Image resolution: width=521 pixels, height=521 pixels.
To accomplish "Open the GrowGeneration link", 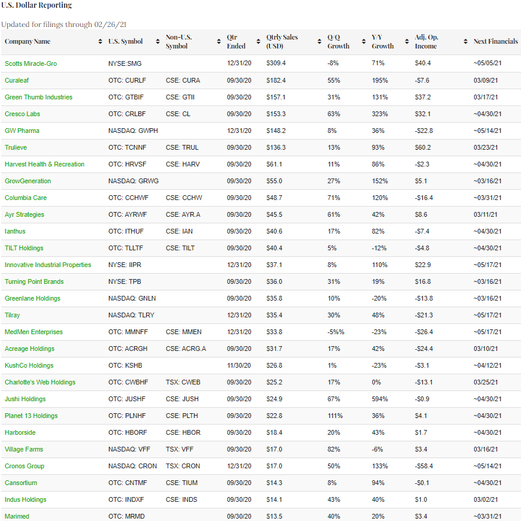I will click(x=28, y=181).
